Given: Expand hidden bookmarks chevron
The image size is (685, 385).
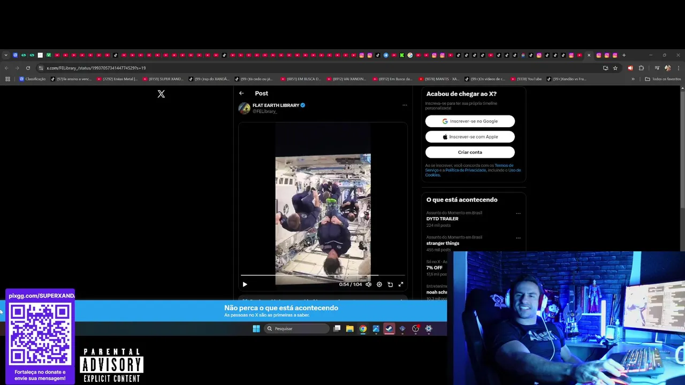Looking at the screenshot, I should tap(633, 79).
